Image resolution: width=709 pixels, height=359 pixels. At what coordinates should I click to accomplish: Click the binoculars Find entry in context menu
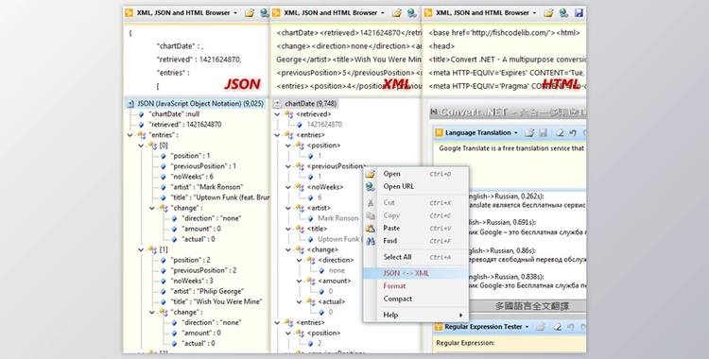pyautogui.click(x=416, y=241)
